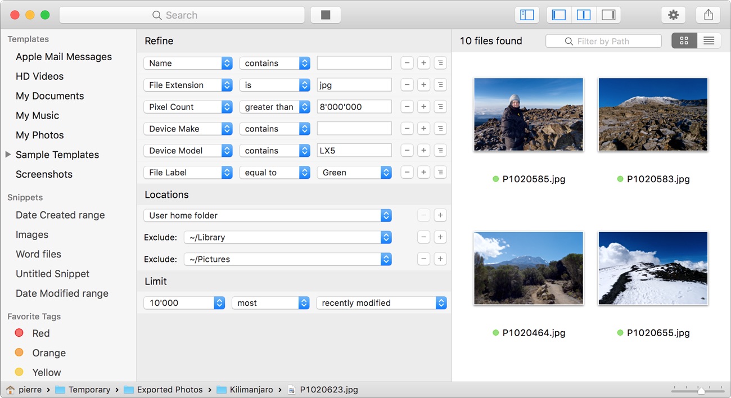Select the split center pane layout
Screen dimensions: 731x398
(x=584, y=15)
